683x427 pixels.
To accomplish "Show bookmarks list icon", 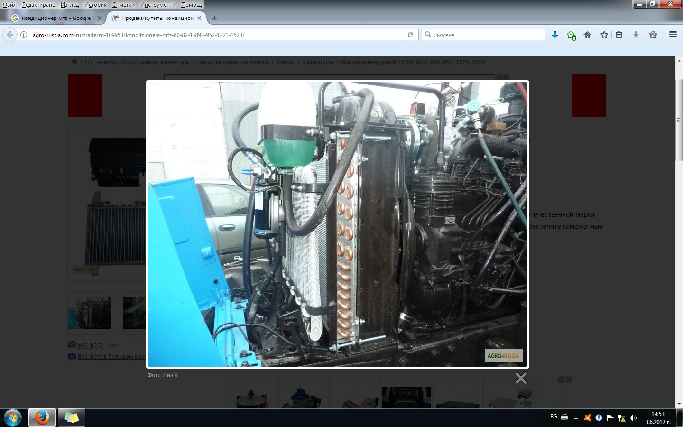I will 619,35.
